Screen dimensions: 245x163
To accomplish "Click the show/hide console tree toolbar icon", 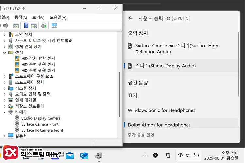I will pos(16,25).
